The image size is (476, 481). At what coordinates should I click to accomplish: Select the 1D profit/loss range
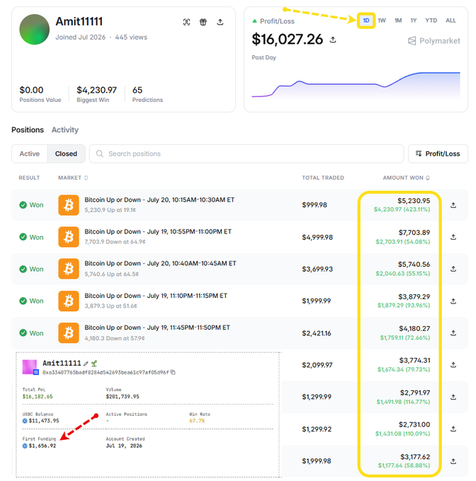pyautogui.click(x=366, y=21)
